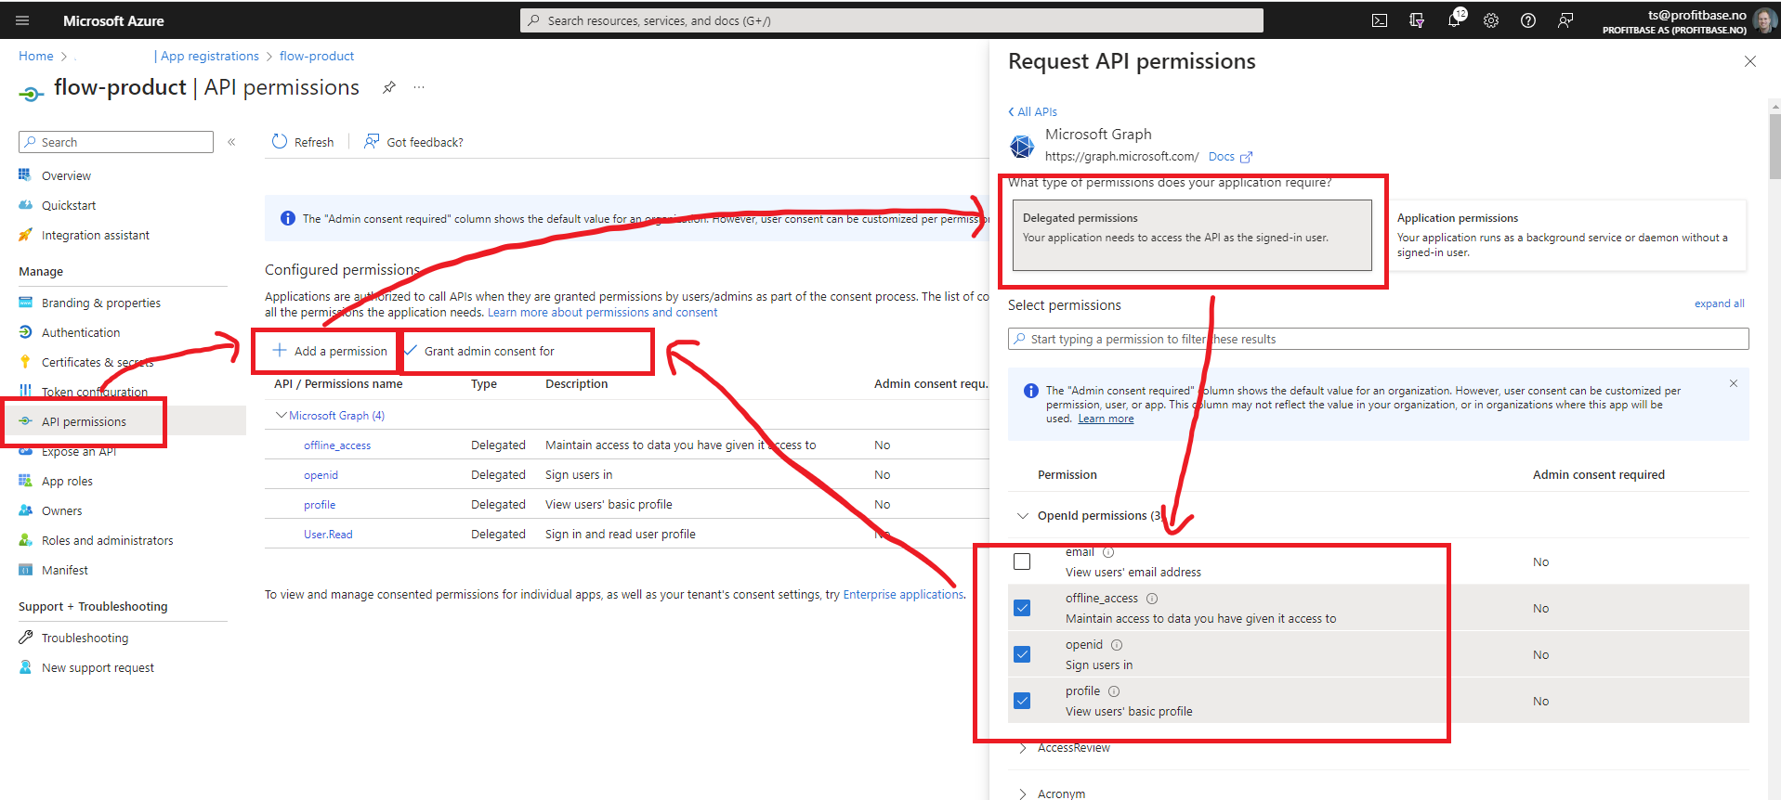The height and width of the screenshot is (800, 1781).
Task: Click plus icon on Add a permission
Action: (x=280, y=350)
